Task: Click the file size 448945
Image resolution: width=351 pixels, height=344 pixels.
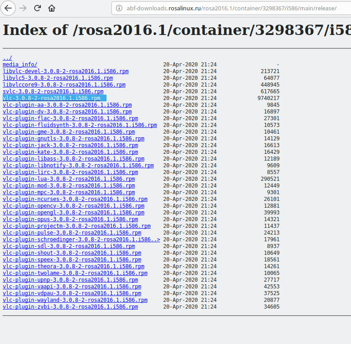Action: pos(270,85)
